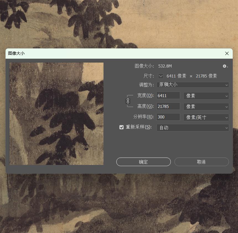Open the 高度 unit dropdown showing 像素
Viewport: 238px width, 233px height.
click(x=206, y=107)
